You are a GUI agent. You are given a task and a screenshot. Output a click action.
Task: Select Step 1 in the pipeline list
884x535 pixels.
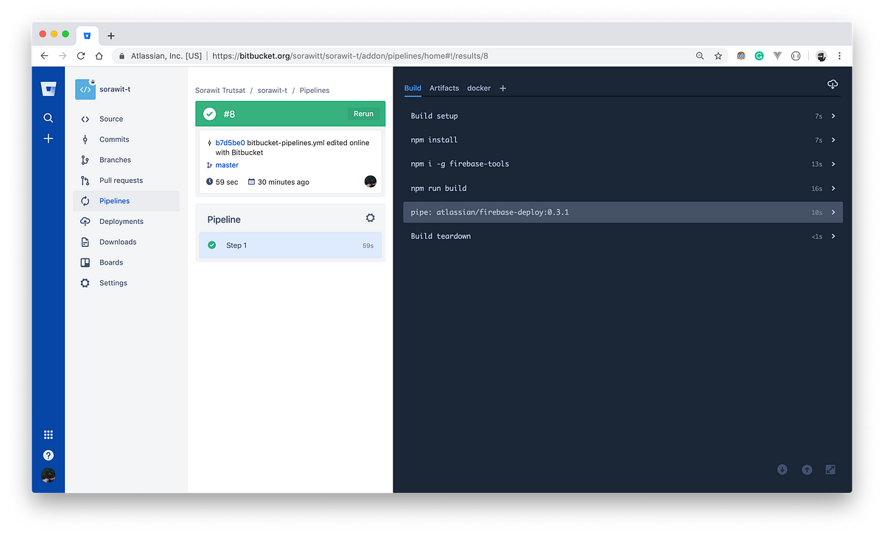(290, 245)
